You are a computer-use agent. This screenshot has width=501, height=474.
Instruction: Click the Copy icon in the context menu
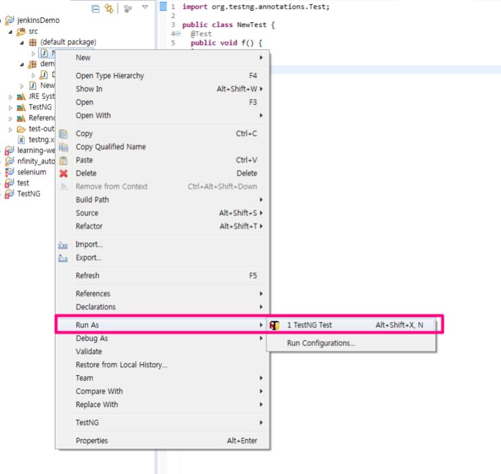64,134
